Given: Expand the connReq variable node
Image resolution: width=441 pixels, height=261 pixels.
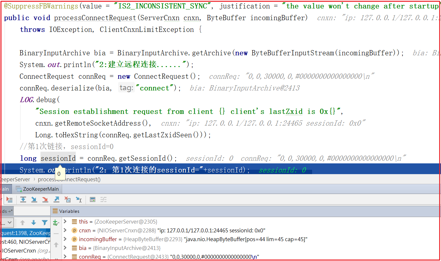Looking at the screenshot, I should 65,257.
